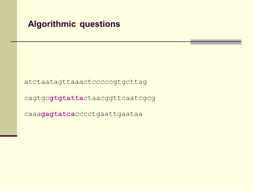Click the highlighted magenta motif gagtatca

click(58, 114)
